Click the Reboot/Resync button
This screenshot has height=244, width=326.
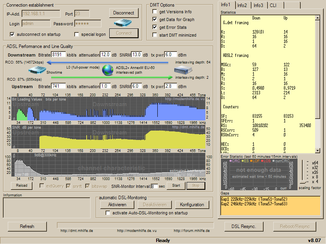[295, 226]
